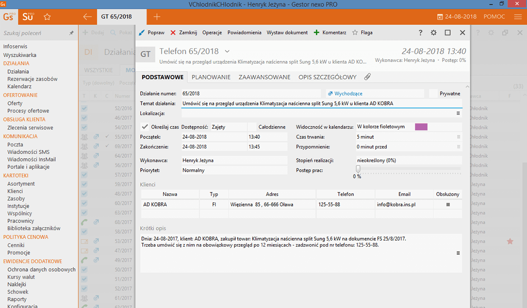The width and height of the screenshot is (527, 308).
Task: Select the PODSTAWOWE tab
Action: coord(162,77)
